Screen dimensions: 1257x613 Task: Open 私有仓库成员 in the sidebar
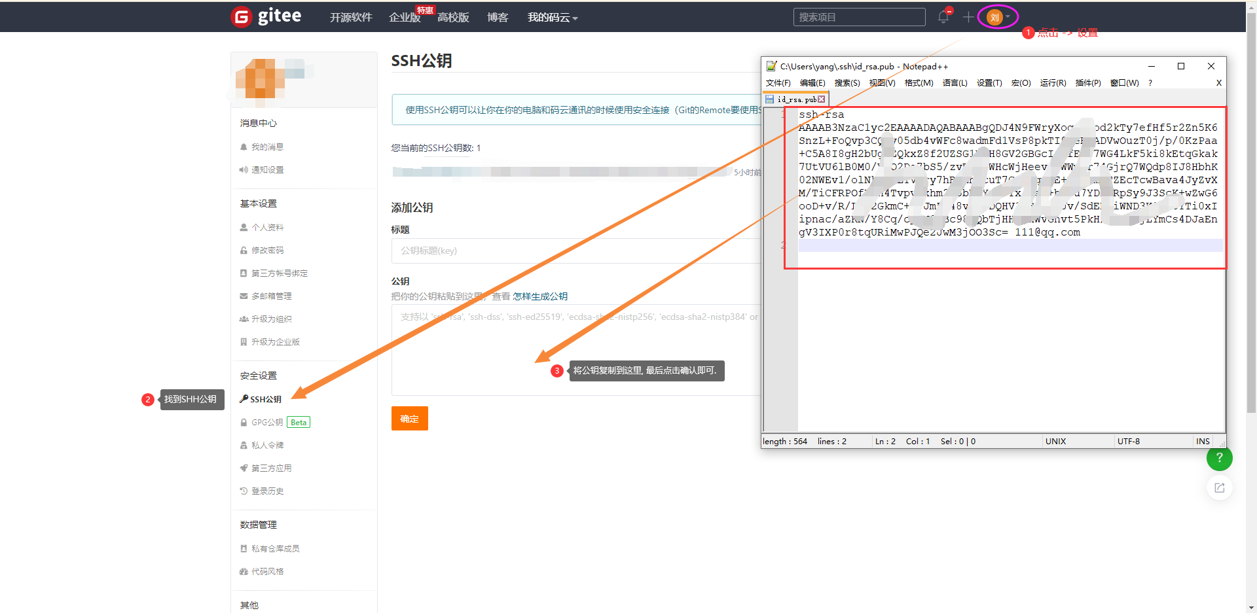(x=270, y=549)
